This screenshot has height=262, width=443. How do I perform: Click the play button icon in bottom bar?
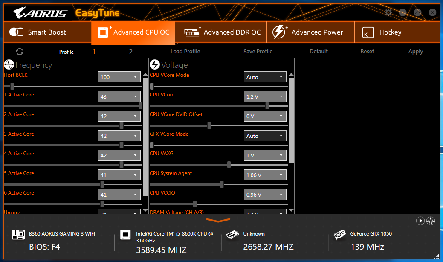[x=420, y=221]
